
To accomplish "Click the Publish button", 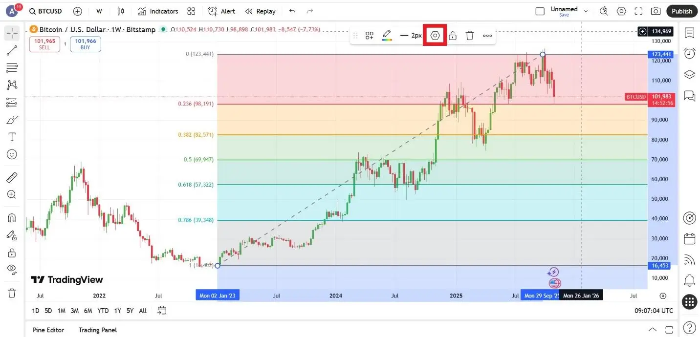I will coord(681,11).
